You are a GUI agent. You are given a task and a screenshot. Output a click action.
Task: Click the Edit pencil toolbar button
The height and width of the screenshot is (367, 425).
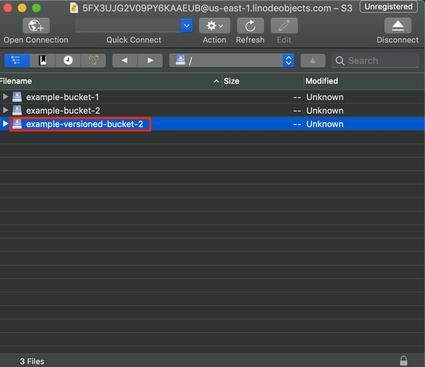284,26
